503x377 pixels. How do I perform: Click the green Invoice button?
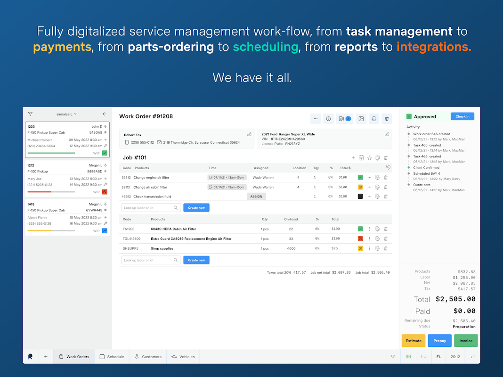[x=466, y=341]
